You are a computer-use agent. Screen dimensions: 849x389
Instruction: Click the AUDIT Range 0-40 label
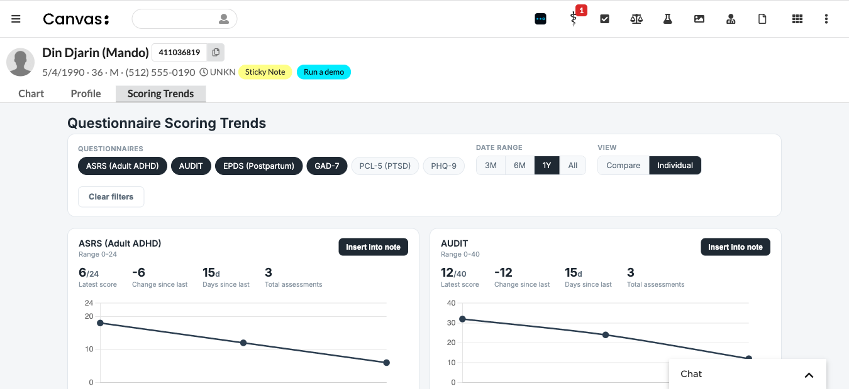pos(460,254)
